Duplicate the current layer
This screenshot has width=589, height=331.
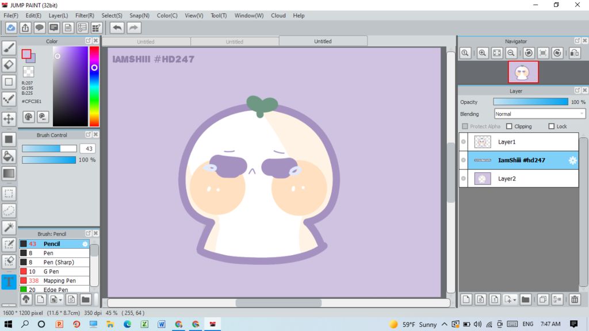[x=543, y=299]
